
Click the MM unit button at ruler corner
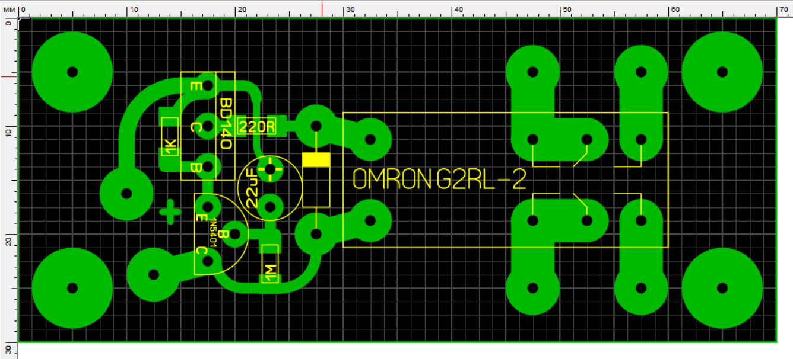tap(9, 9)
